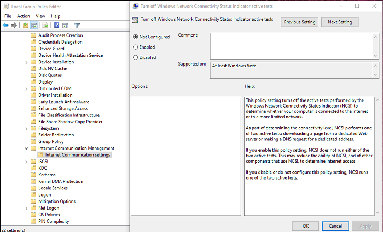
Task: Toggle the Show/Hide Action Pane icon
Action: pyautogui.click(x=65, y=25)
